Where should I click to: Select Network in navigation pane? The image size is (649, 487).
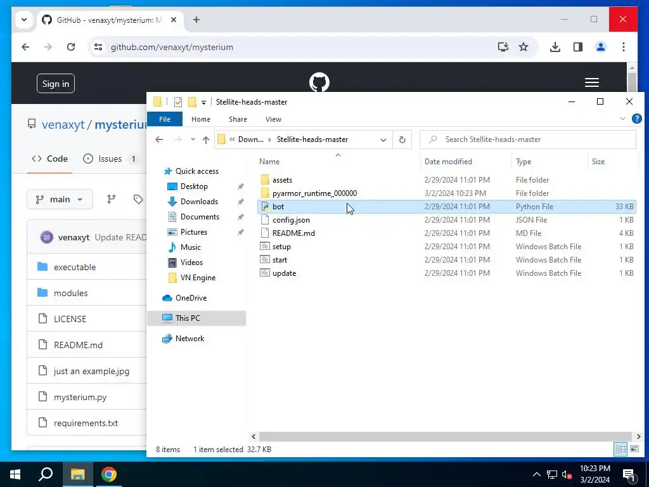coord(189,339)
